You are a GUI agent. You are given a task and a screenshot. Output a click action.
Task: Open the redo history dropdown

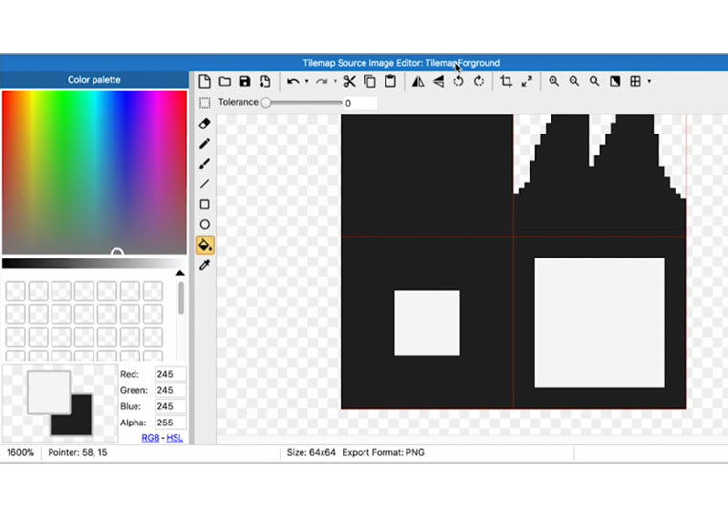tap(335, 82)
